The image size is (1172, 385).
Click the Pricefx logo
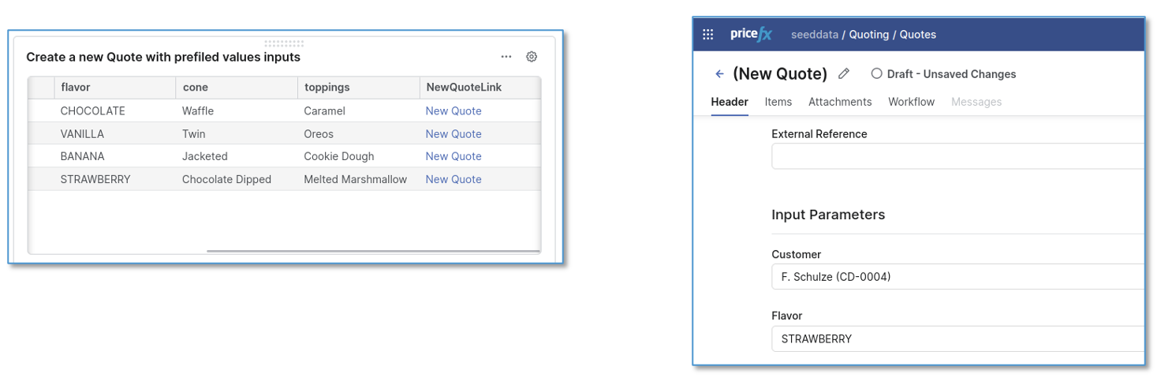749,34
